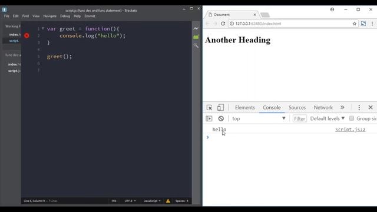Open the Extension Manager brick icon
This screenshot has height=212, width=377.
196,37
